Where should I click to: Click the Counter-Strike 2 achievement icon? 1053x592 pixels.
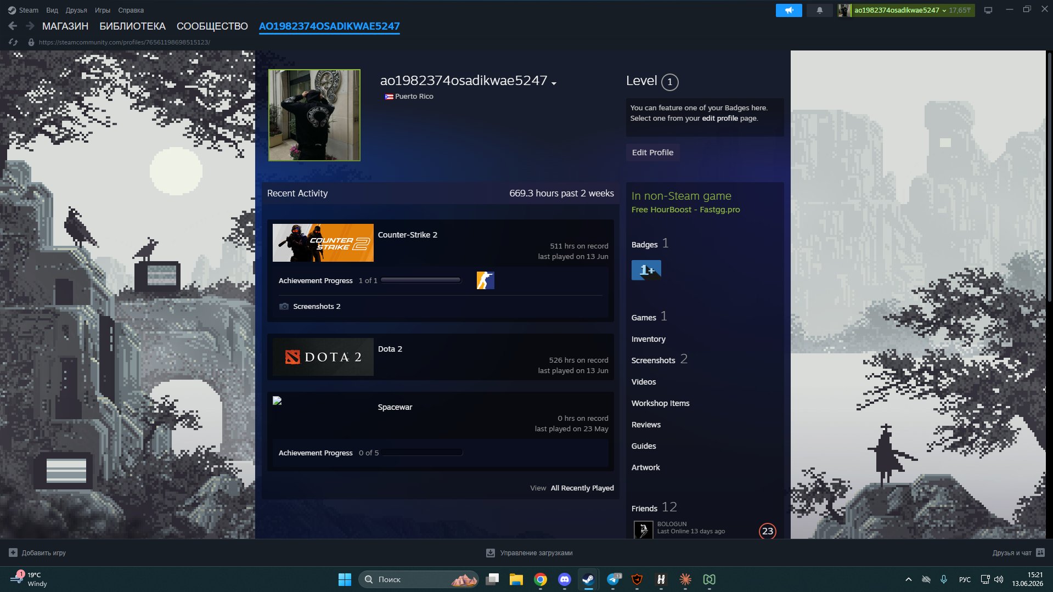pos(485,280)
